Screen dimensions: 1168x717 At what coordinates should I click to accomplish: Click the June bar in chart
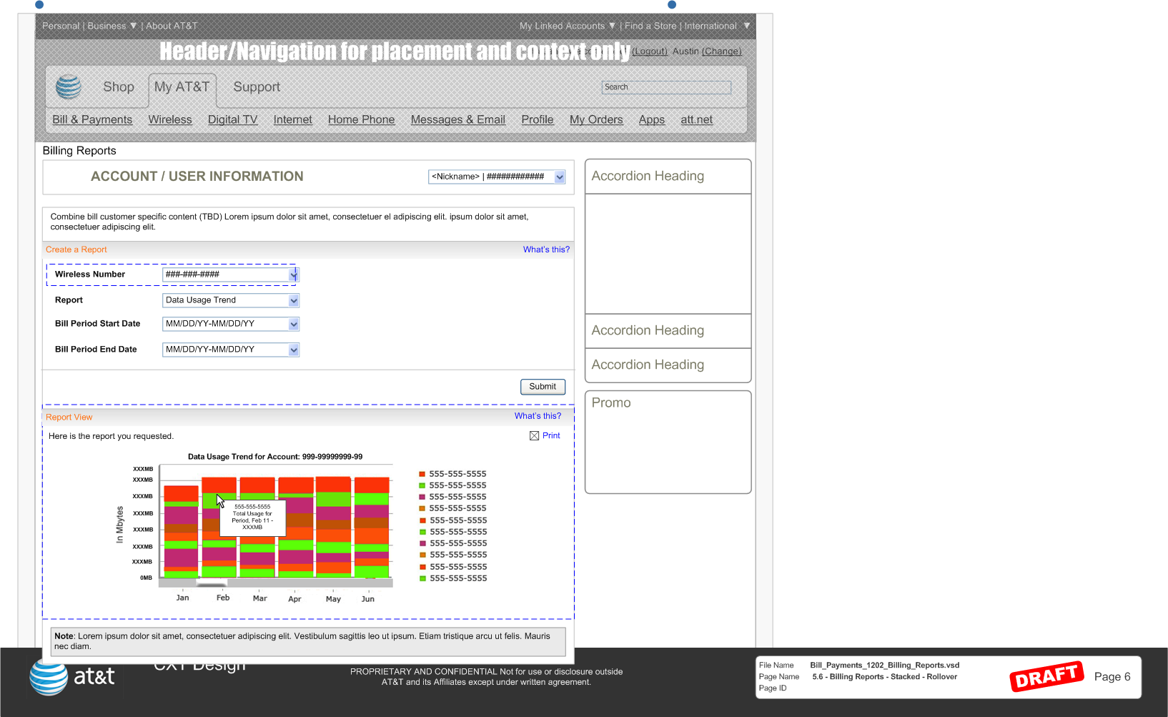[372, 527]
